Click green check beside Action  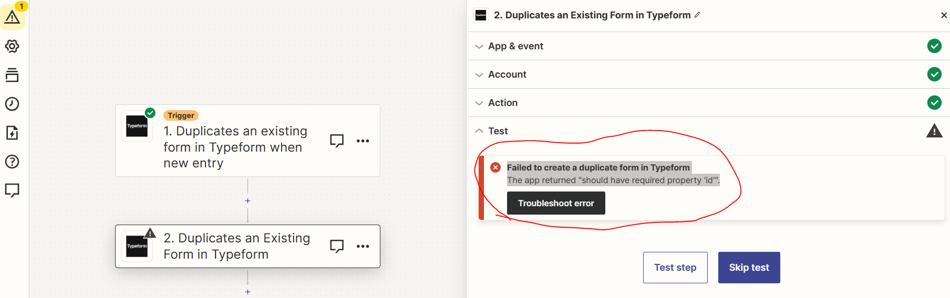[934, 103]
